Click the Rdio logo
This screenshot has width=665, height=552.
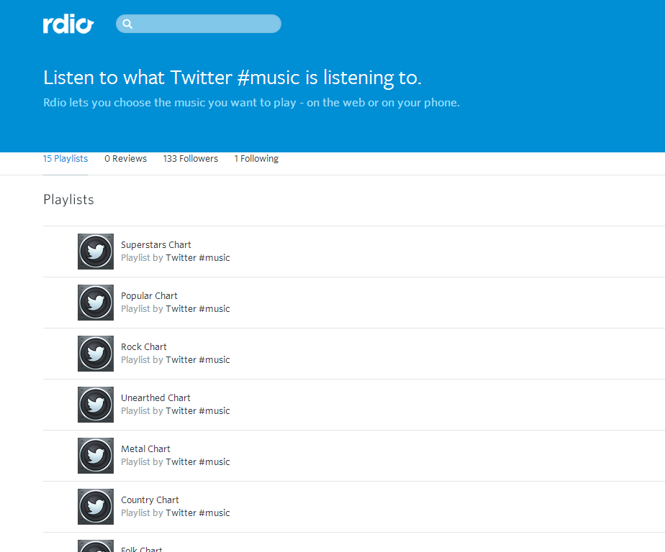tap(68, 24)
